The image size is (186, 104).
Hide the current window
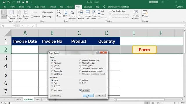(101, 14)
